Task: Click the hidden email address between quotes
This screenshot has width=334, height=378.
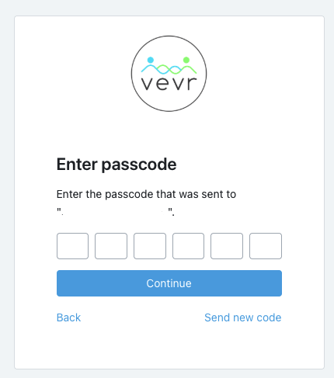Action: 115,212
